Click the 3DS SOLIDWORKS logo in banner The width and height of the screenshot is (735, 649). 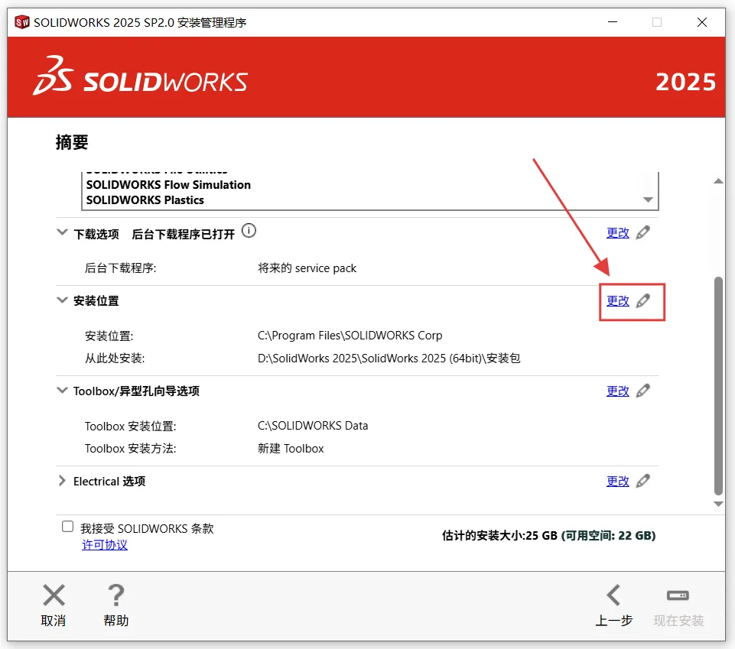coord(140,76)
